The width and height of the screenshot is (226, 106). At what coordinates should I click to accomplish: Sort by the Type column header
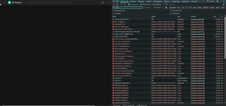[184, 16]
